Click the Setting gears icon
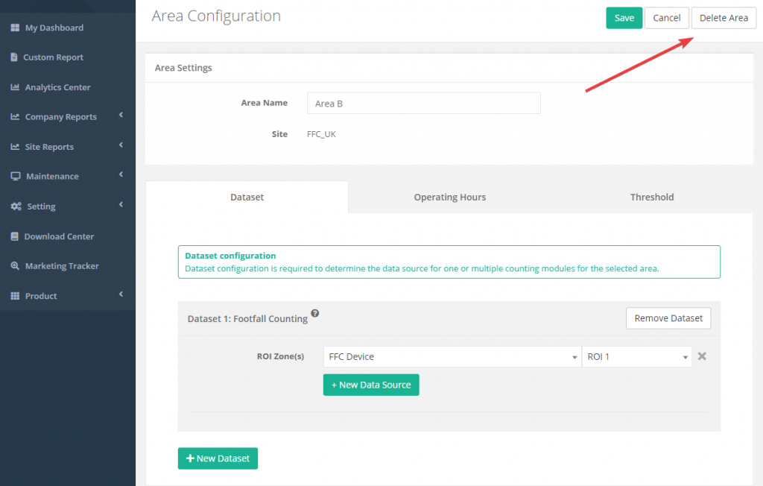763x486 pixels. coord(16,206)
